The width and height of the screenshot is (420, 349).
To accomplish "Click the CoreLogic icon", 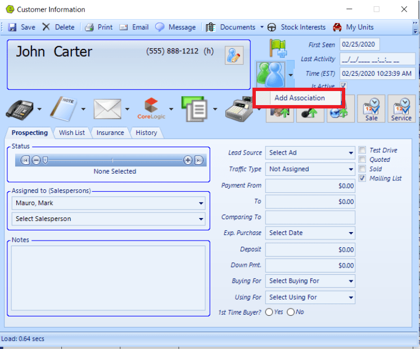I will pos(151,108).
